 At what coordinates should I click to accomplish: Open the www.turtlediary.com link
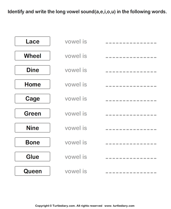pos(119,206)
